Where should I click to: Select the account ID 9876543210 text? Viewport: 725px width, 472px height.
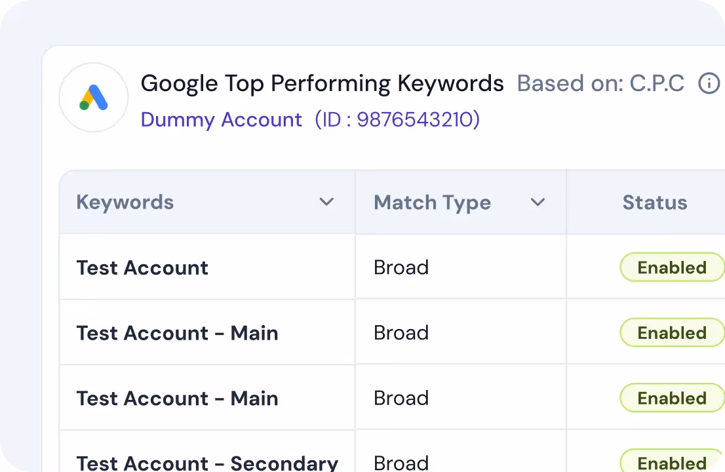(397, 120)
